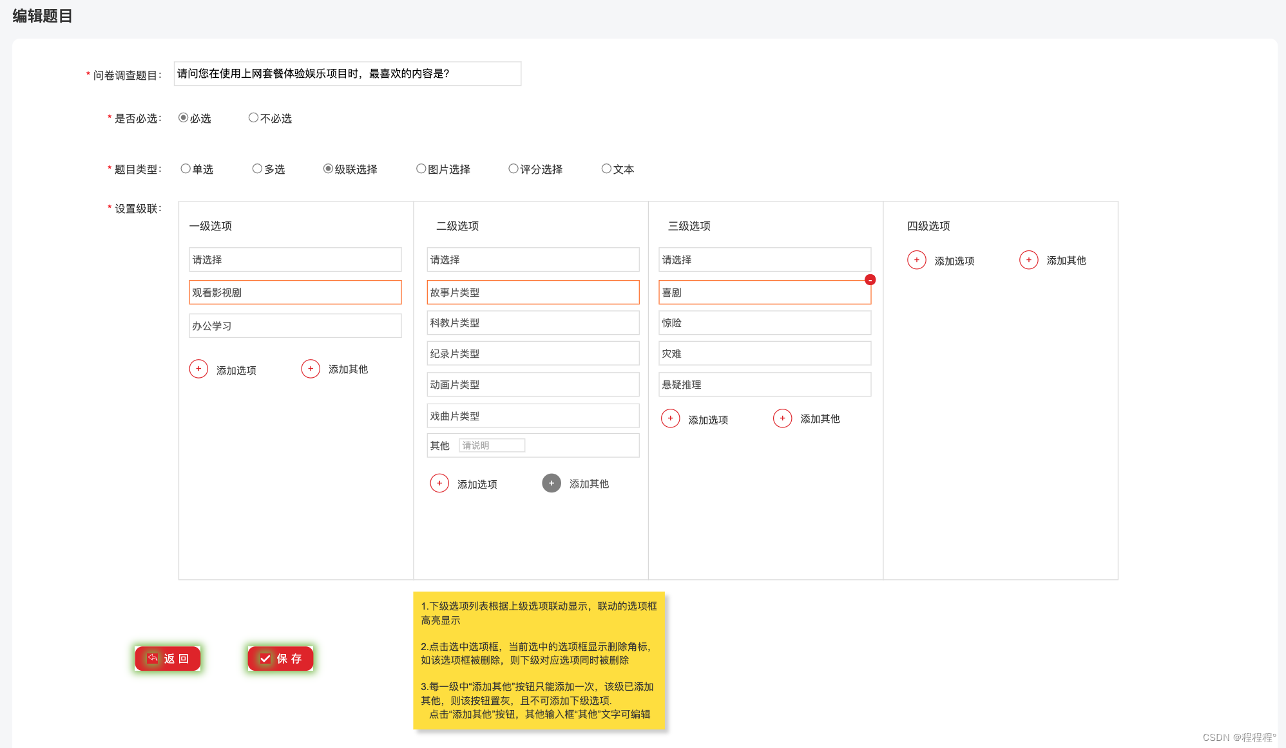Pick the 评分选择 radio option
The width and height of the screenshot is (1286, 748).
(x=513, y=169)
